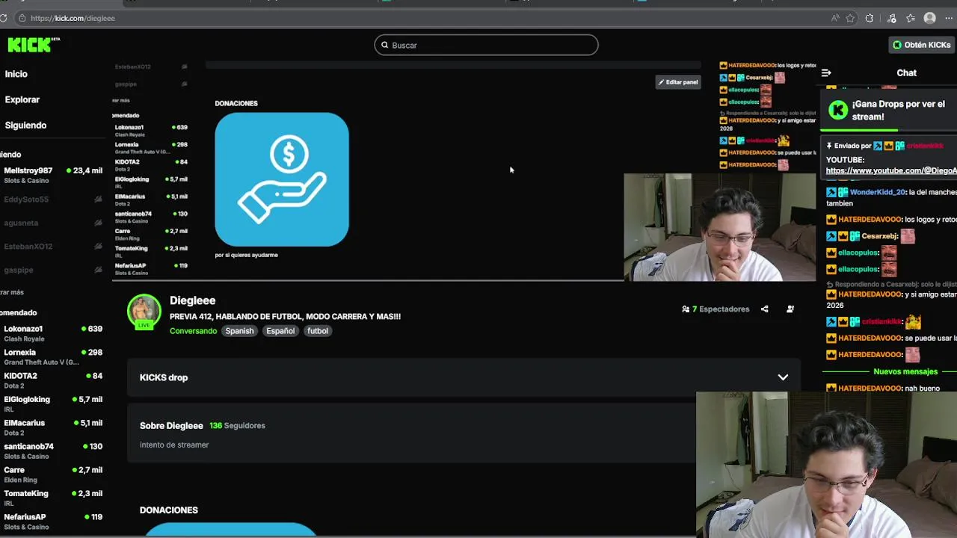
Task: Open Siguiendo in the sidebar
Action: (x=25, y=125)
